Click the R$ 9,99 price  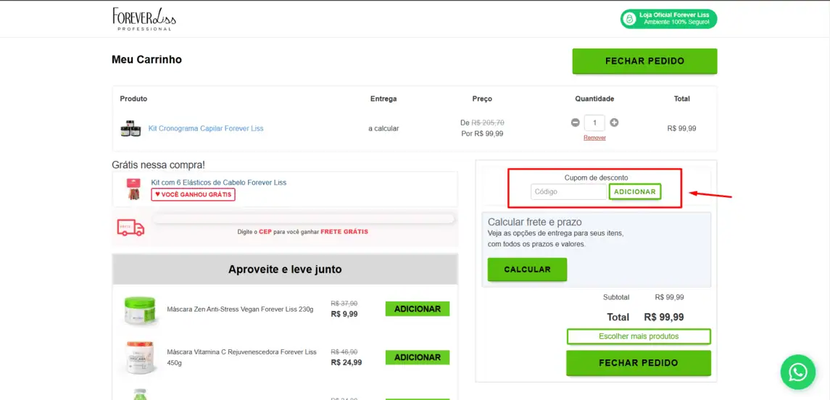pos(344,314)
